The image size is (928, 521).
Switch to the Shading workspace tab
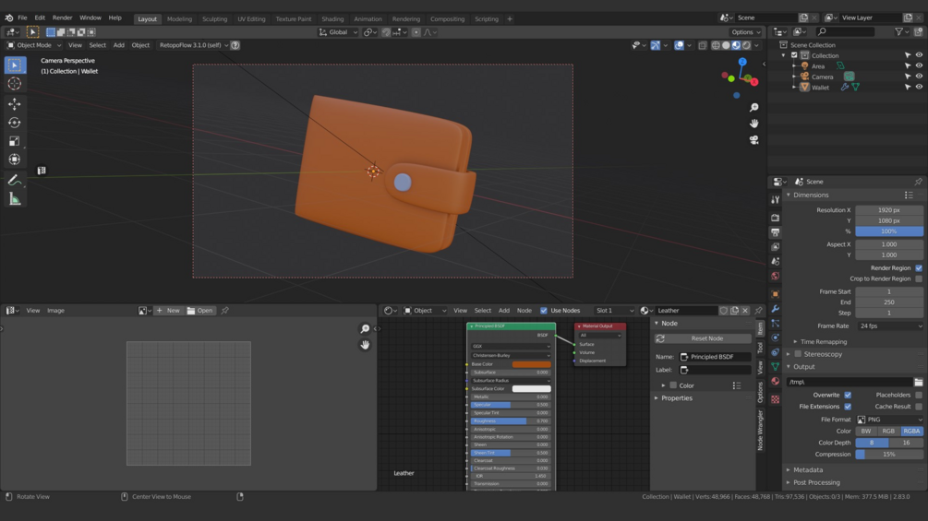pyautogui.click(x=332, y=18)
